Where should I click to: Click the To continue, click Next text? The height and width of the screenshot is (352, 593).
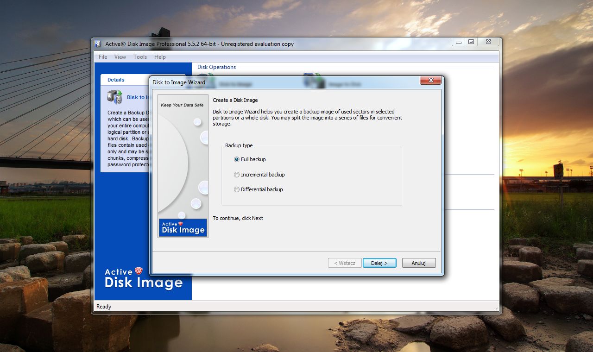238,218
